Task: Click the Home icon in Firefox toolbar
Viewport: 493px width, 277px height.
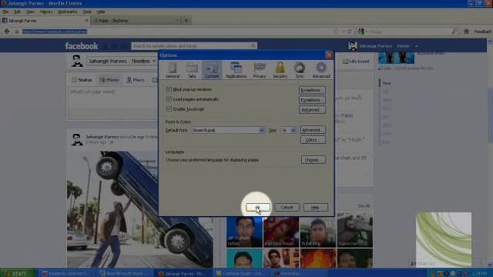Action: 466,32
